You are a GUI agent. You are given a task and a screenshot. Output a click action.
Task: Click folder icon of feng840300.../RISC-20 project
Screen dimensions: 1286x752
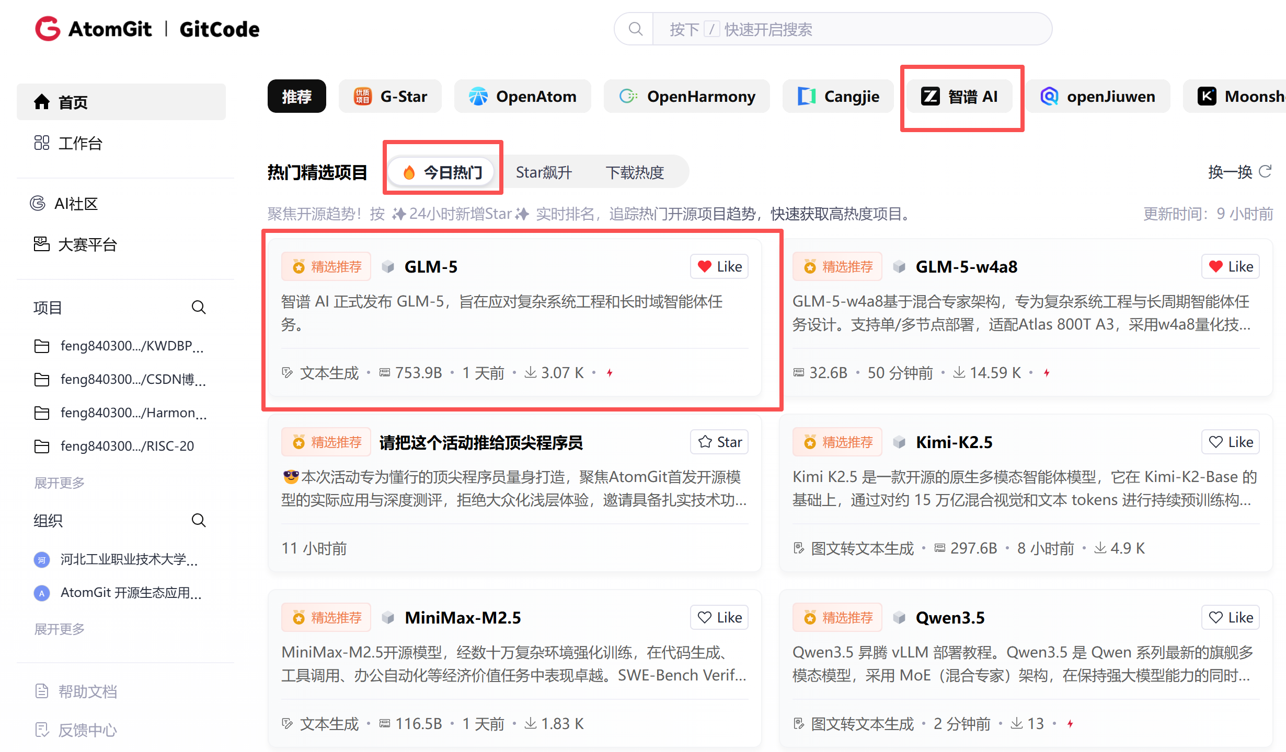42,446
